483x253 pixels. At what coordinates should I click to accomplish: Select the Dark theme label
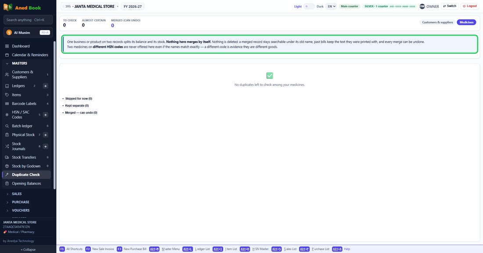coord(320,7)
